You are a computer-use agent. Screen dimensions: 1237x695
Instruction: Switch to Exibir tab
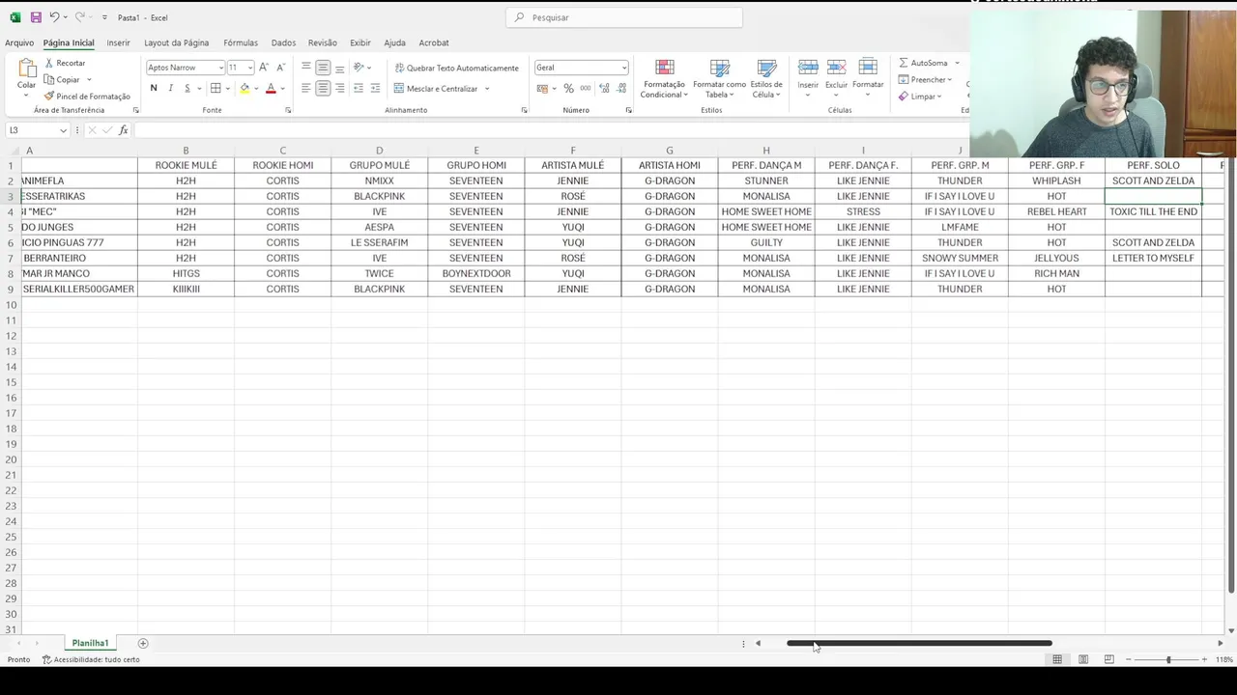[x=360, y=42]
